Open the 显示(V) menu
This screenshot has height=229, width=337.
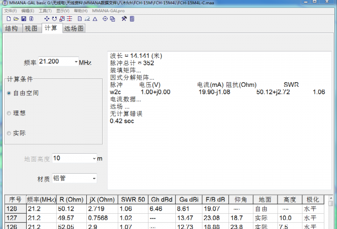coord(63,11)
